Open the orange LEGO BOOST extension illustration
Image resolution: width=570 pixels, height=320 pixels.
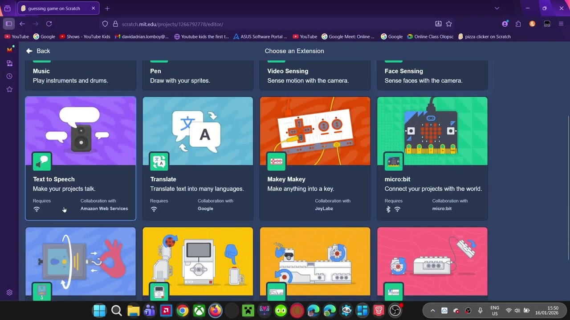pos(315,261)
